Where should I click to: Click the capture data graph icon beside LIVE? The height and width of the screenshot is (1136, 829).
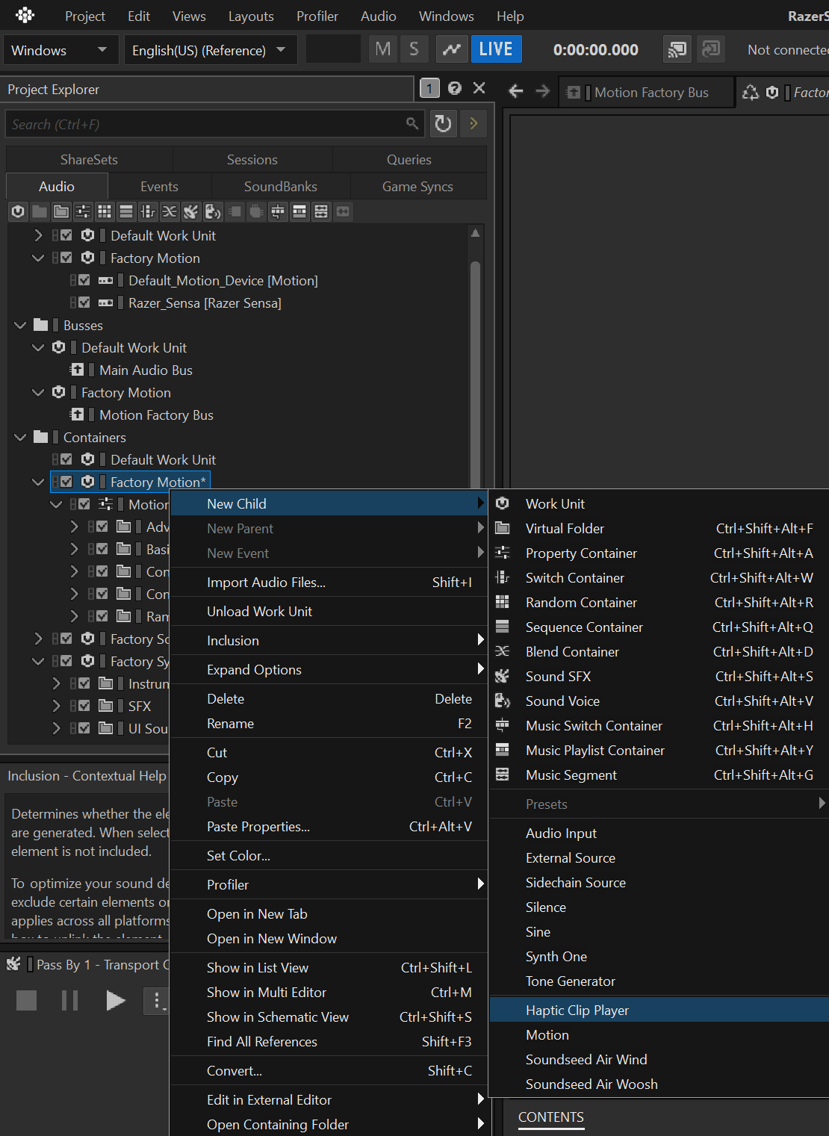coord(451,49)
